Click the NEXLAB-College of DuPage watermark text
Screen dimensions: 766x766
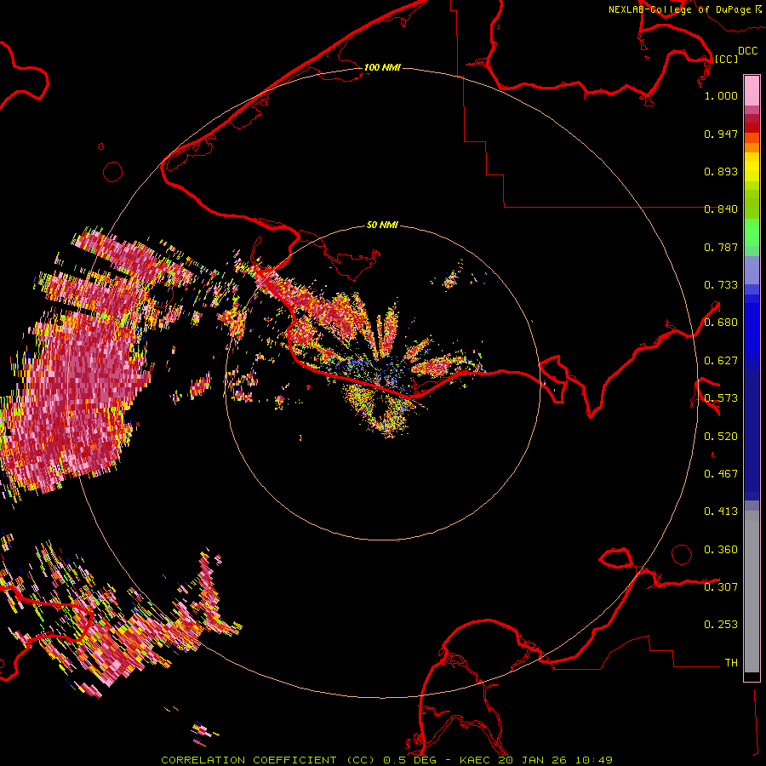[x=684, y=9]
